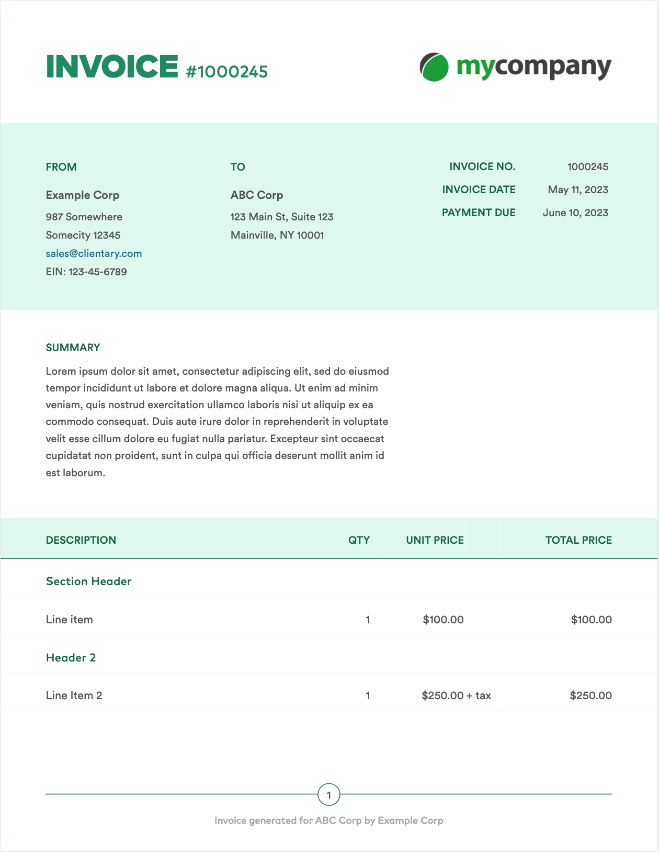Select the ABC Corp recipient name
This screenshot has width=659, height=852.
pos(257,195)
